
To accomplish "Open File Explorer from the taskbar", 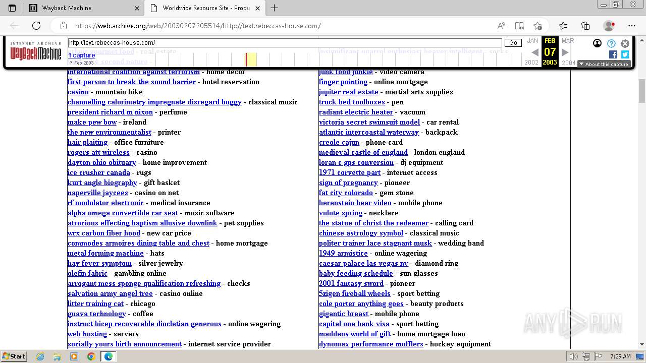I will point(57,356).
